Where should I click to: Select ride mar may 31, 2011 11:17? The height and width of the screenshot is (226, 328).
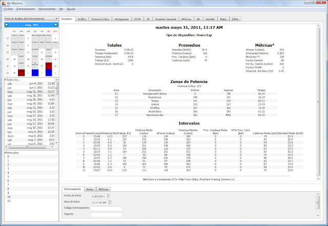click(x=31, y=91)
